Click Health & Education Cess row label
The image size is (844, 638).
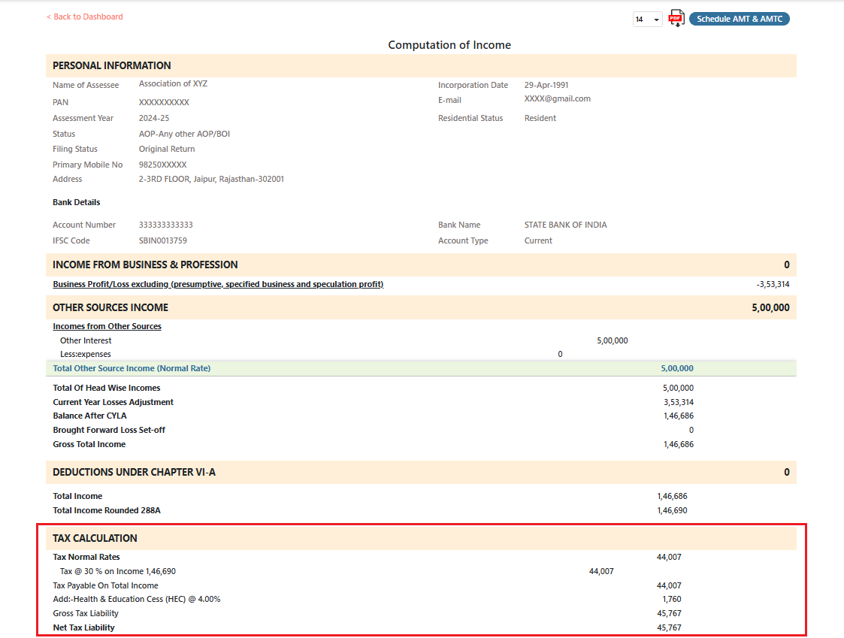(x=137, y=599)
